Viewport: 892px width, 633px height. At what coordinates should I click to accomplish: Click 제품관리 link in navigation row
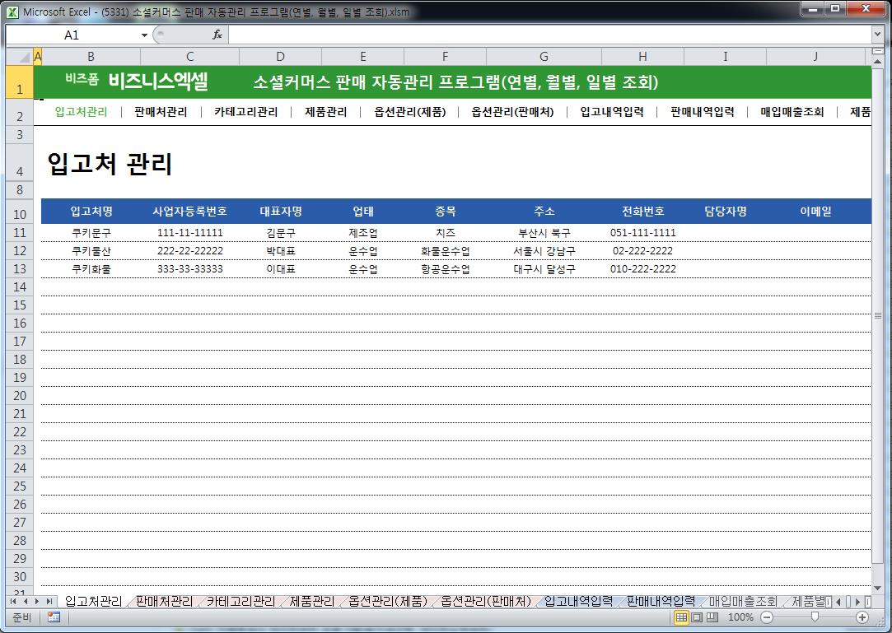(326, 111)
